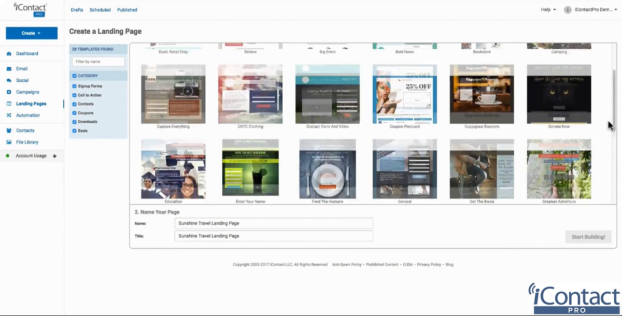Expand Account Usage with plus icon
The image size is (622, 316).
point(55,156)
